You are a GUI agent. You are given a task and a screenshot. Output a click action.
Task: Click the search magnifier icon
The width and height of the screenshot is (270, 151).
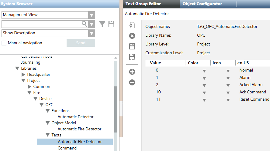tap(85, 24)
